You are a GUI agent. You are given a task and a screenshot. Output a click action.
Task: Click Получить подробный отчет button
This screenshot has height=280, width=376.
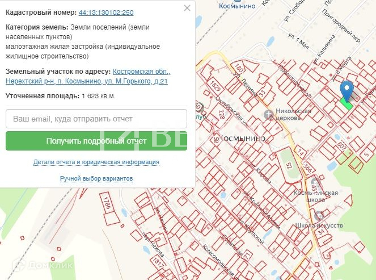tap(96, 141)
